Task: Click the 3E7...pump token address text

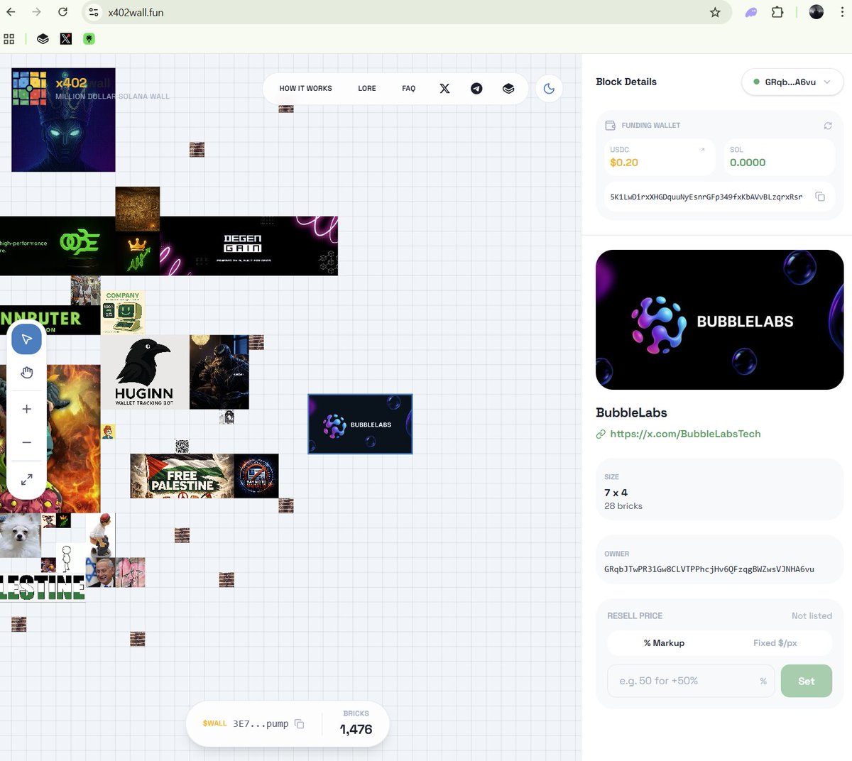Action: (261, 724)
